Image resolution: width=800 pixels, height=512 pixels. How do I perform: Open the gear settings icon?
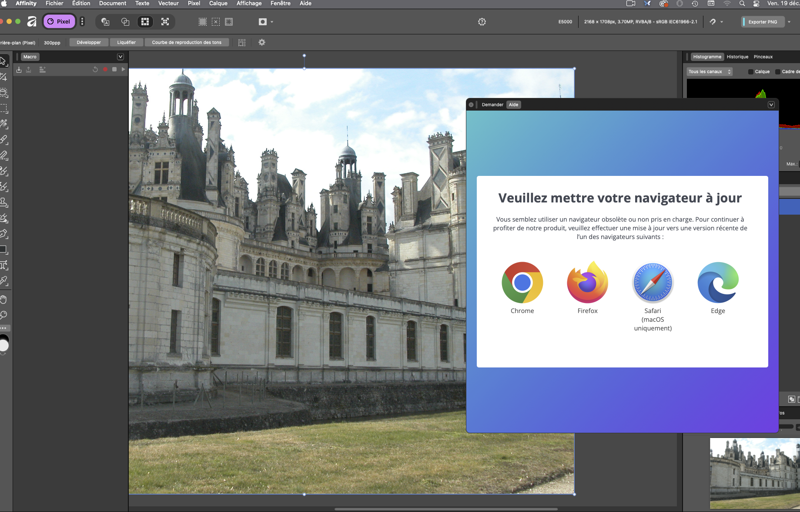click(x=262, y=42)
